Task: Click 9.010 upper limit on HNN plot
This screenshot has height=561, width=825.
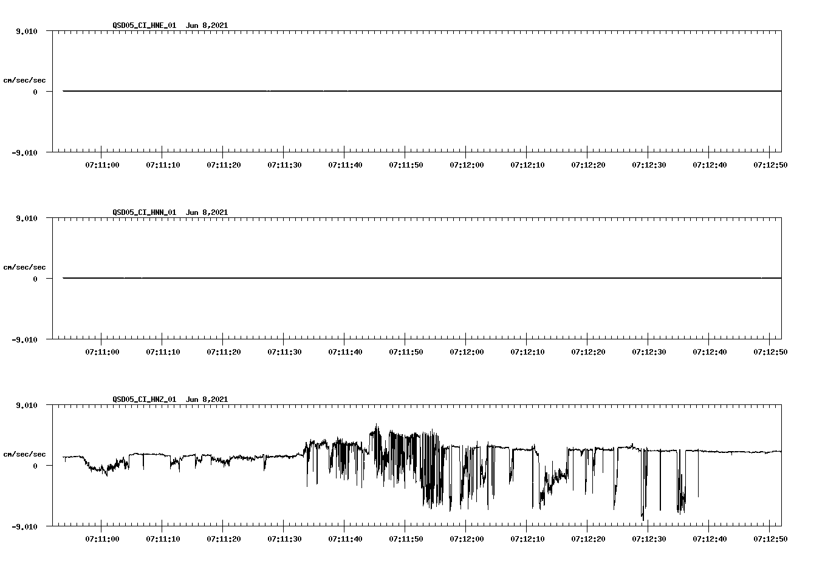Action: pyautogui.click(x=26, y=219)
